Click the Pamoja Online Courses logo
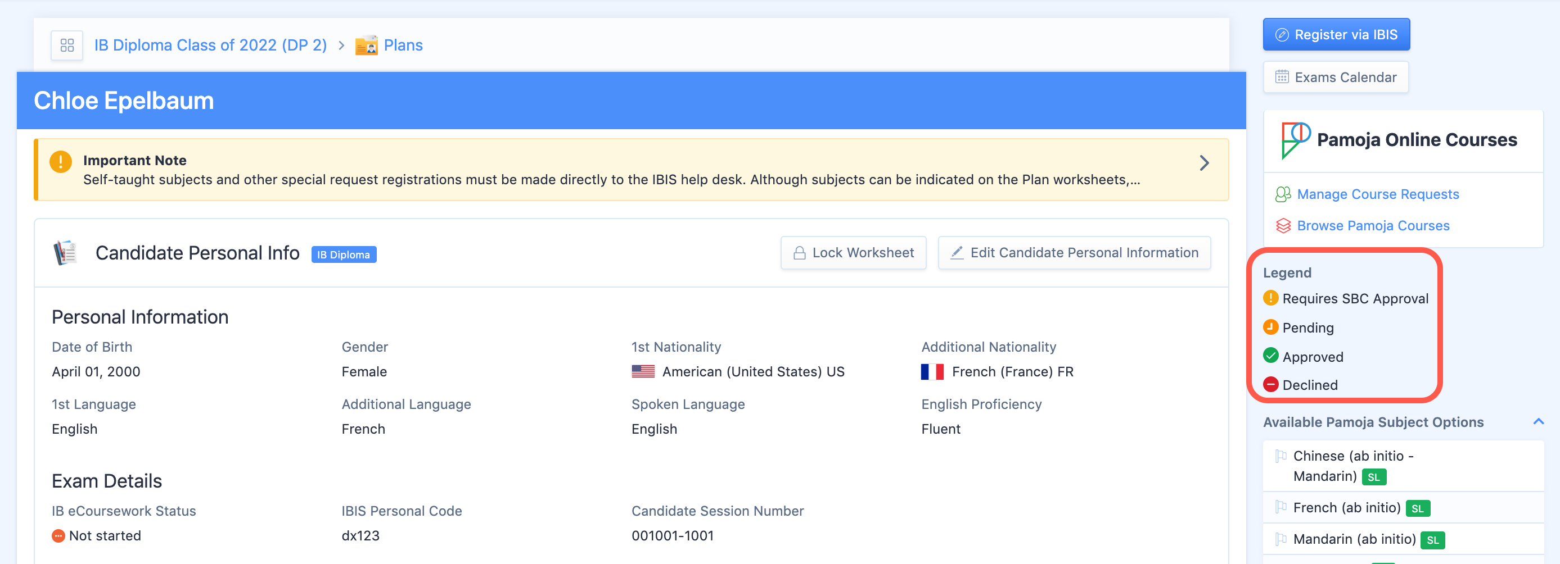The height and width of the screenshot is (564, 1560). [1295, 140]
